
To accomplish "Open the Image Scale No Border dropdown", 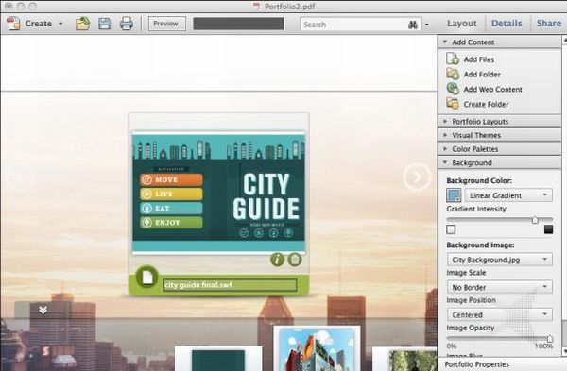I will tap(500, 287).
